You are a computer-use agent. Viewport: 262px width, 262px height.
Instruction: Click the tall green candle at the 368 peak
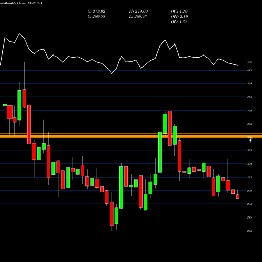pos(165,124)
